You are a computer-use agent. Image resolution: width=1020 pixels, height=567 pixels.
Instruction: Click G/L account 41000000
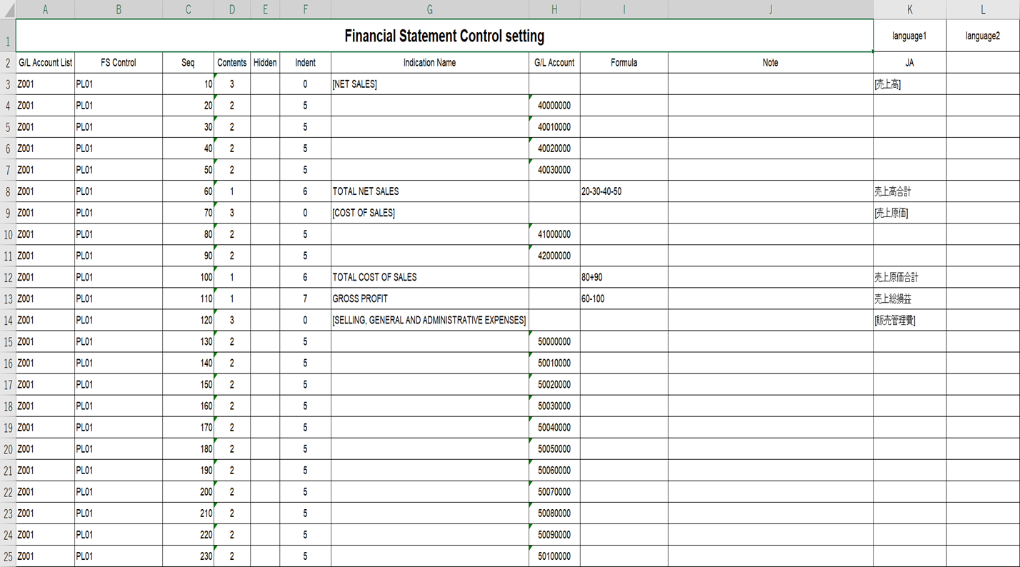pos(554,234)
